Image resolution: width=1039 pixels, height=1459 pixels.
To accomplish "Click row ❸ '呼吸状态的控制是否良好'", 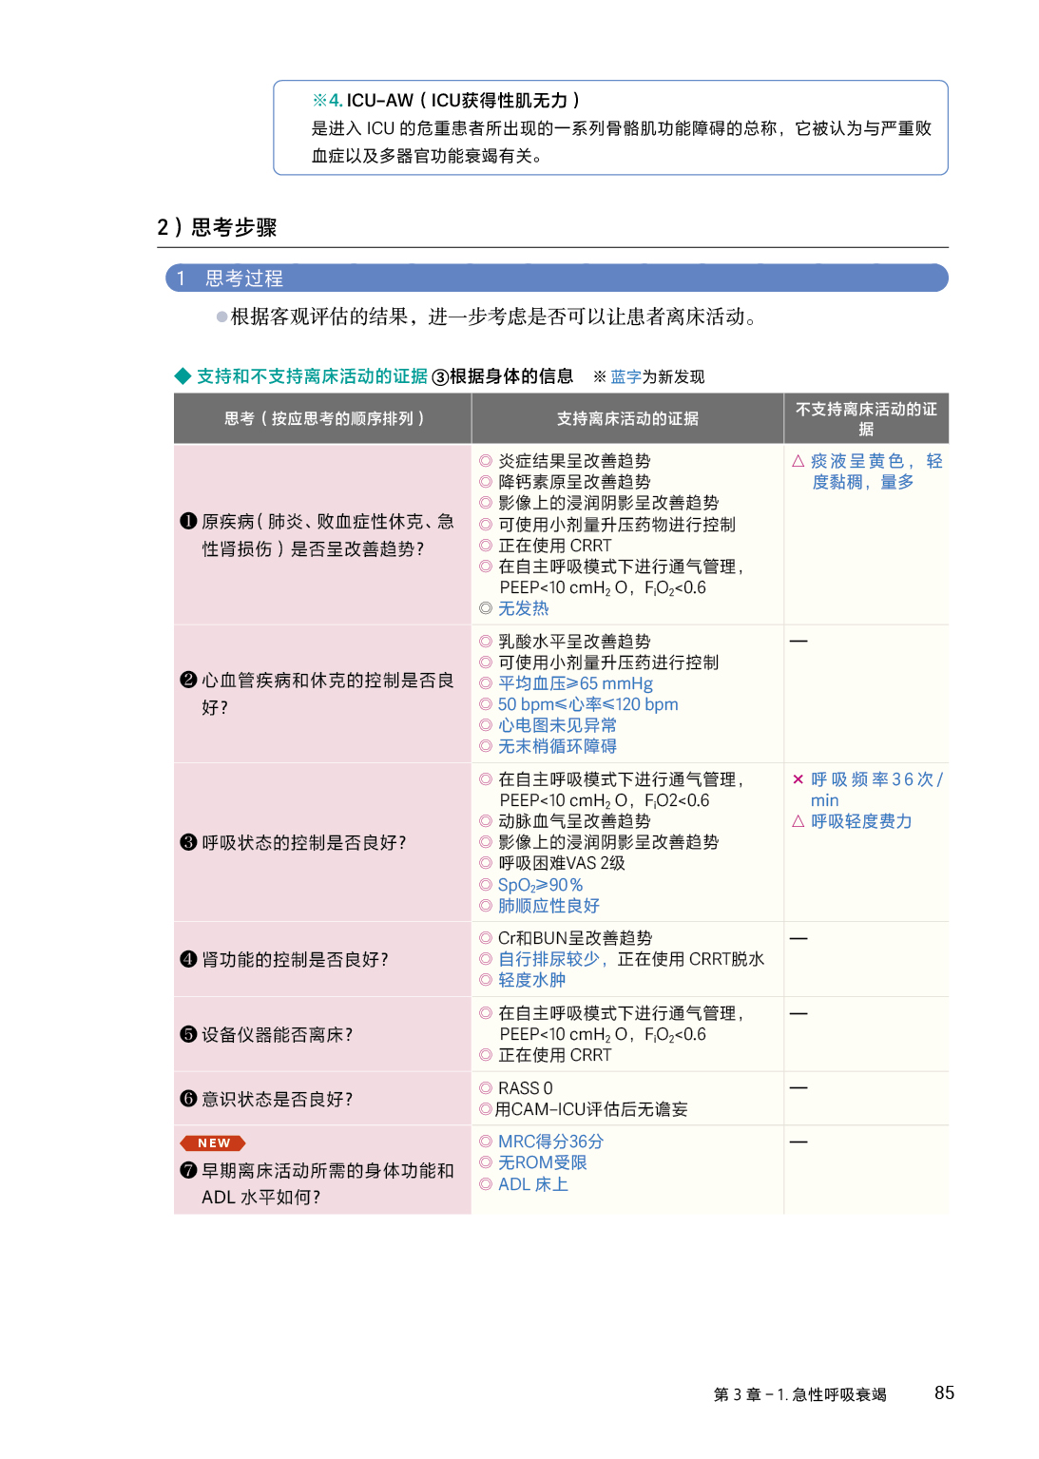I will coord(323,842).
